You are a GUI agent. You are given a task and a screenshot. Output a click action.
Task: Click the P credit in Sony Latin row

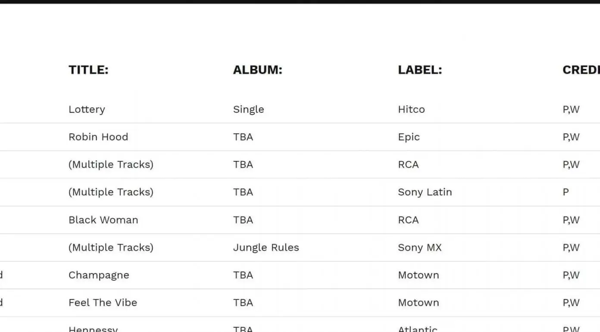pos(566,192)
